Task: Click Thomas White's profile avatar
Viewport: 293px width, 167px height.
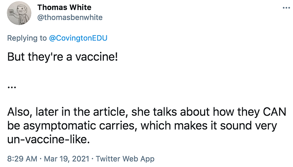Action: 19,13
